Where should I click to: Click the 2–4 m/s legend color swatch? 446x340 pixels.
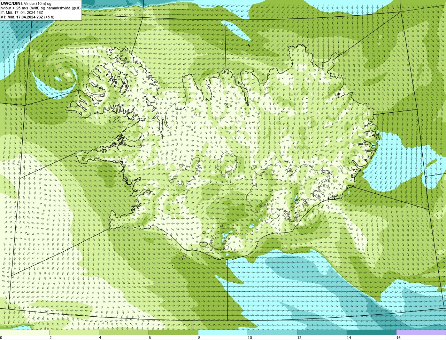(74, 333)
